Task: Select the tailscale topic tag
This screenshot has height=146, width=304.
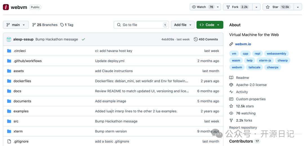Action: pyautogui.click(x=254, y=67)
